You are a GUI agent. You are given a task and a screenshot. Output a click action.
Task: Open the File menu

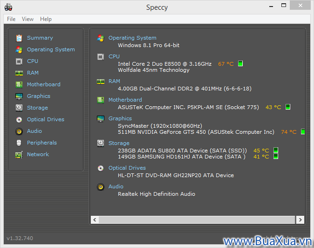pyautogui.click(x=11, y=19)
